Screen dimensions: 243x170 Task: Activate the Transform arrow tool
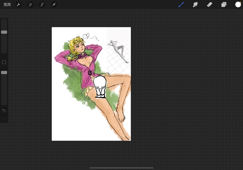[x=54, y=5]
